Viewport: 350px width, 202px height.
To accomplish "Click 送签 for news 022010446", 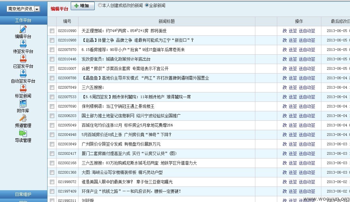I will point(293,59).
